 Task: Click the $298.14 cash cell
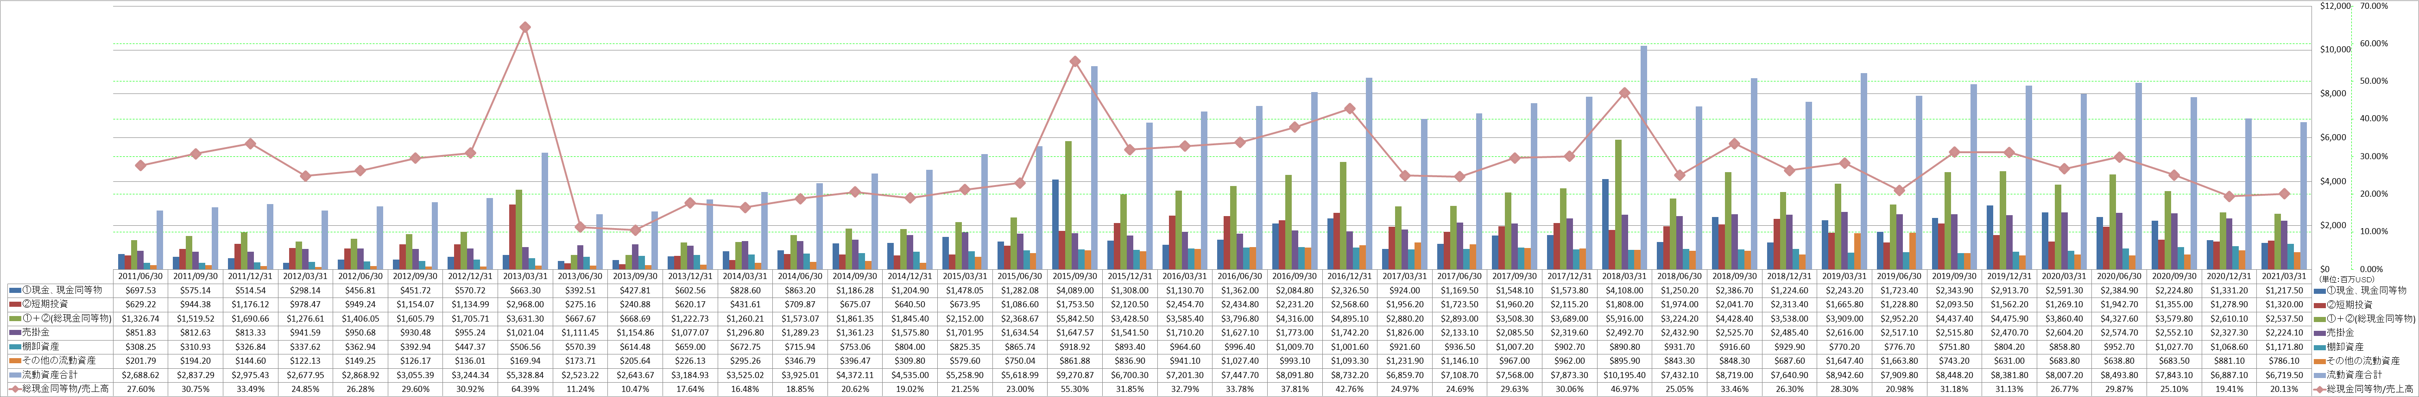pyautogui.click(x=305, y=291)
